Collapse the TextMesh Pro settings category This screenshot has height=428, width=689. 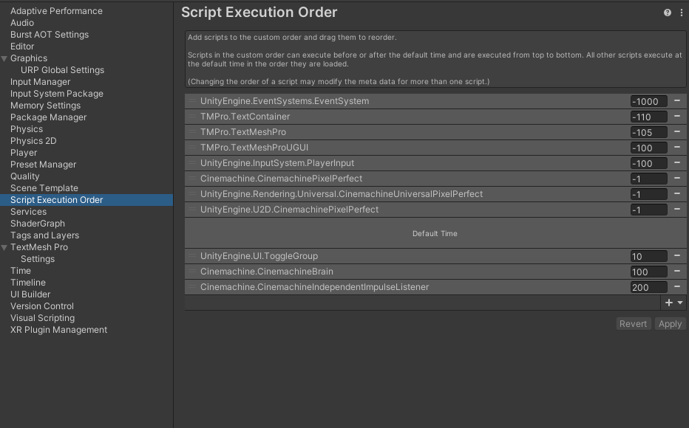click(4, 247)
